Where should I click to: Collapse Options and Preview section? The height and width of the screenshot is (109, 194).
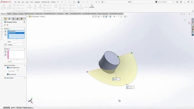[25, 65]
